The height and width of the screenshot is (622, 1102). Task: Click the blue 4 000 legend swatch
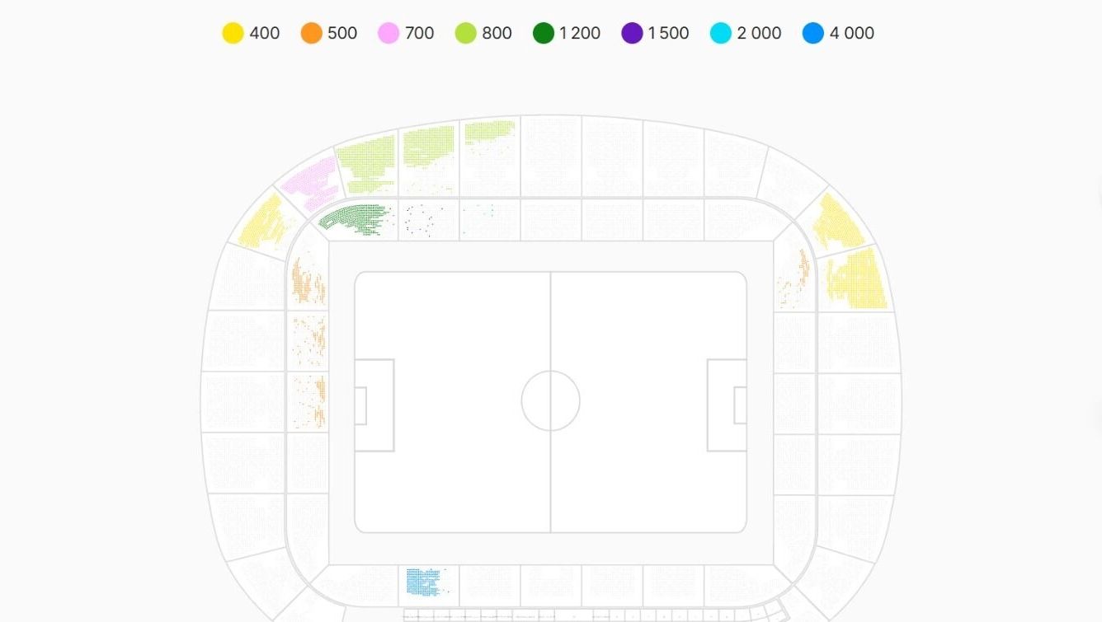coord(813,34)
